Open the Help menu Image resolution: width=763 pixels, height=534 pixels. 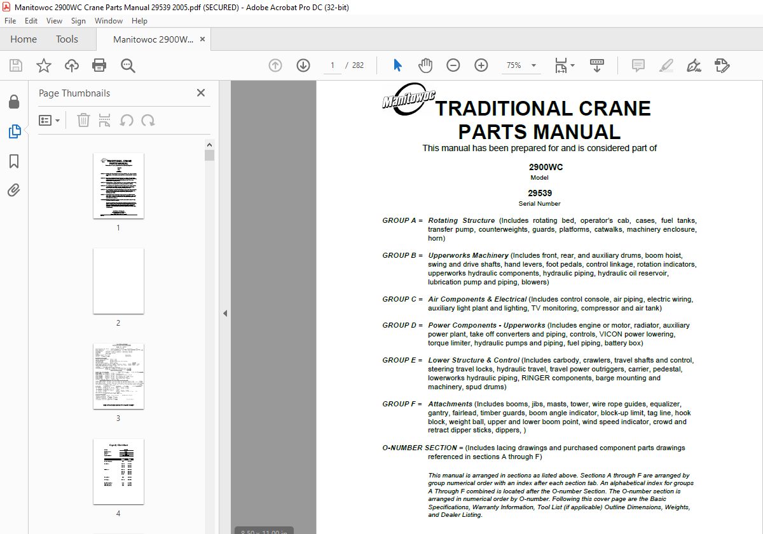139,21
